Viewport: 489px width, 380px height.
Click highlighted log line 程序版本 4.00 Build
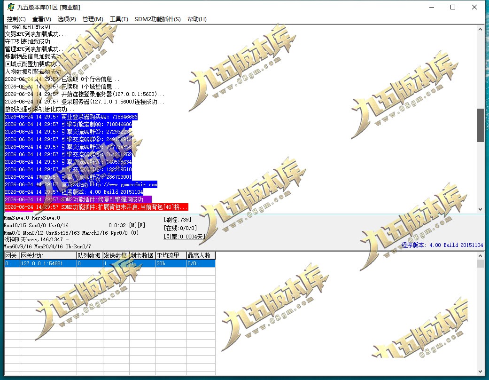tap(74, 192)
